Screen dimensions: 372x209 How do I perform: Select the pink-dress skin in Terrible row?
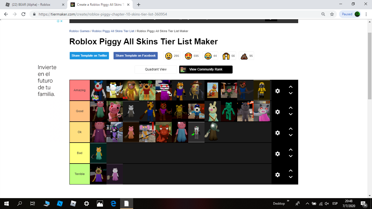[x=115, y=174]
